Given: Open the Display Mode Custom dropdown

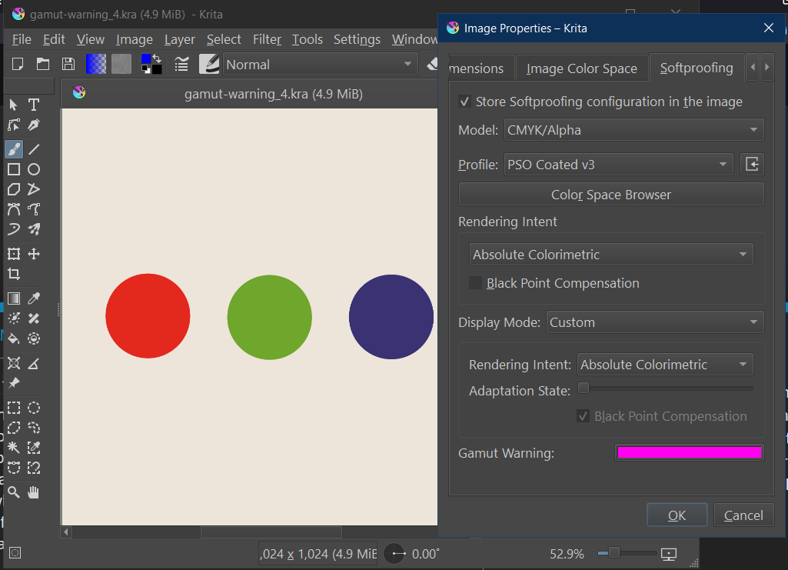Looking at the screenshot, I should click(x=654, y=322).
